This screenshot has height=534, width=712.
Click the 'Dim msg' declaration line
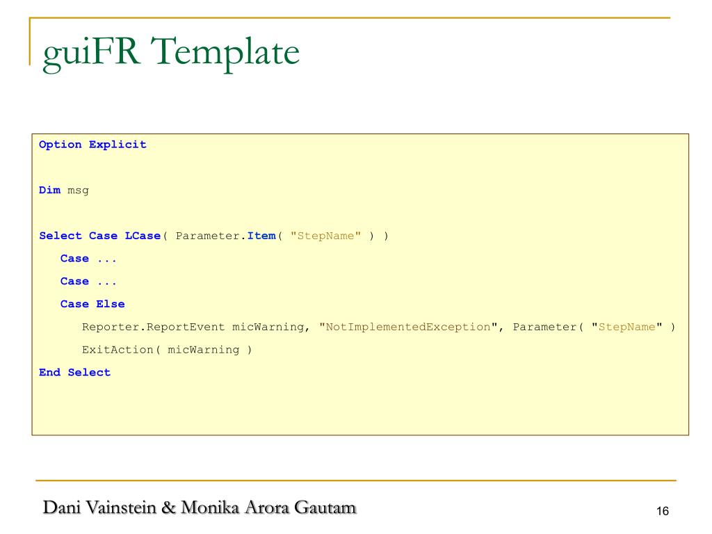click(63, 191)
